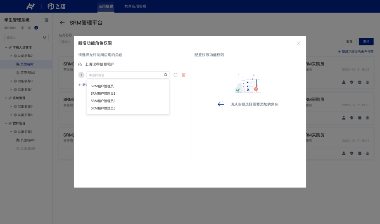Collapse the sidebar using the menu fold icon

point(46,20)
